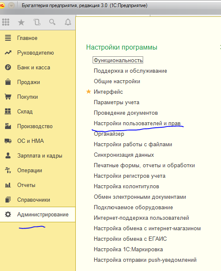Open Подключаемое оборудование
The image size is (221, 271).
pyautogui.click(x=133, y=208)
